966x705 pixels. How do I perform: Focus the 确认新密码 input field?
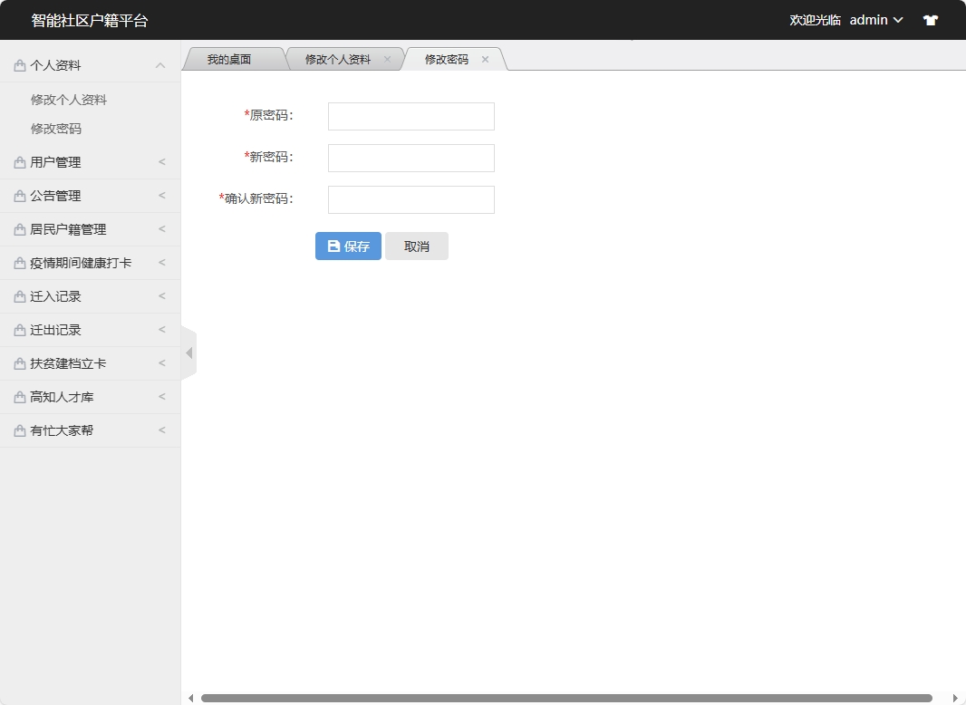(x=411, y=199)
